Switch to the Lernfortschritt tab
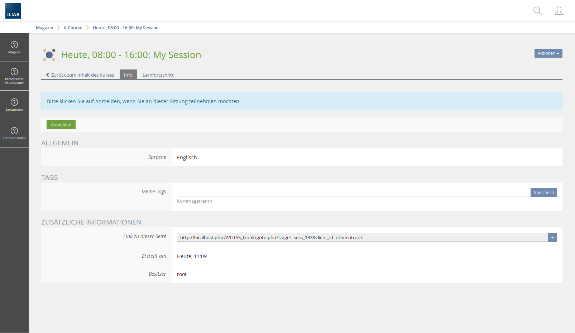This screenshot has height=333, width=575. tap(158, 75)
